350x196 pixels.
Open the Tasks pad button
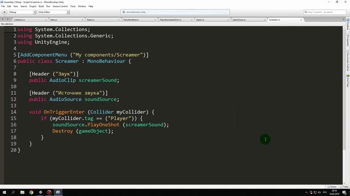pos(345,187)
